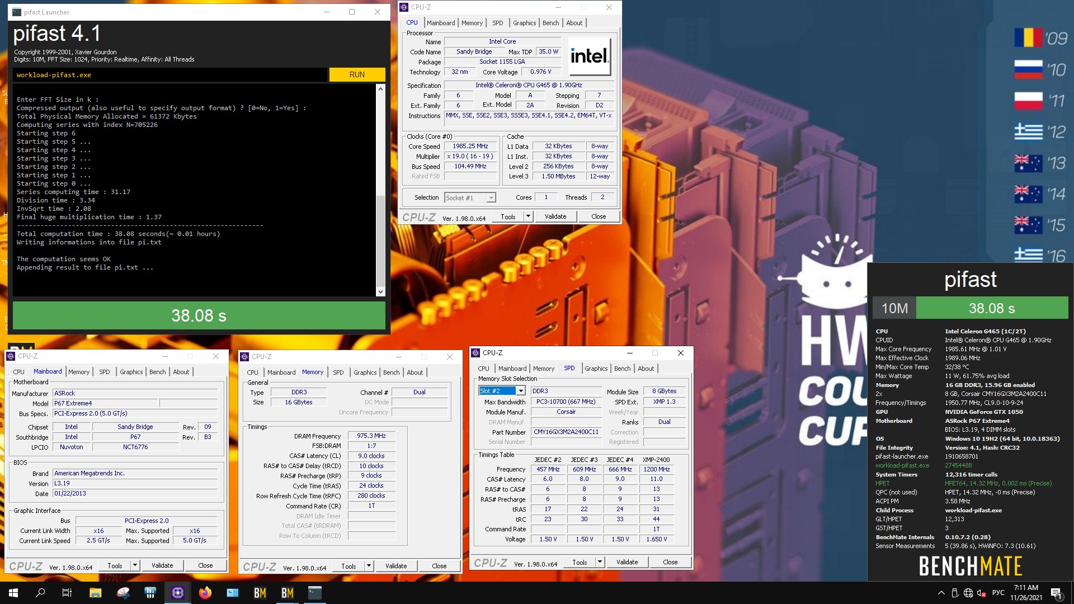Open the console window taskbar icon

pos(315,593)
